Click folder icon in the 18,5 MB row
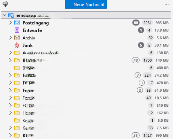 point(17,98)
